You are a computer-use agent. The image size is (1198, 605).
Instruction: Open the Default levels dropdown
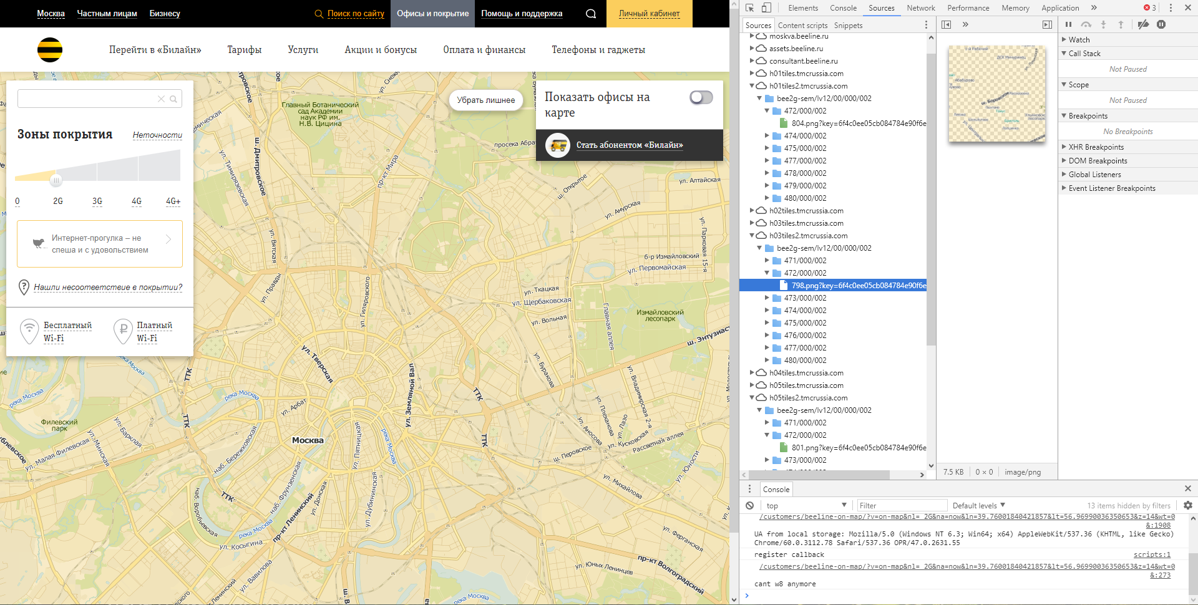[x=978, y=506]
